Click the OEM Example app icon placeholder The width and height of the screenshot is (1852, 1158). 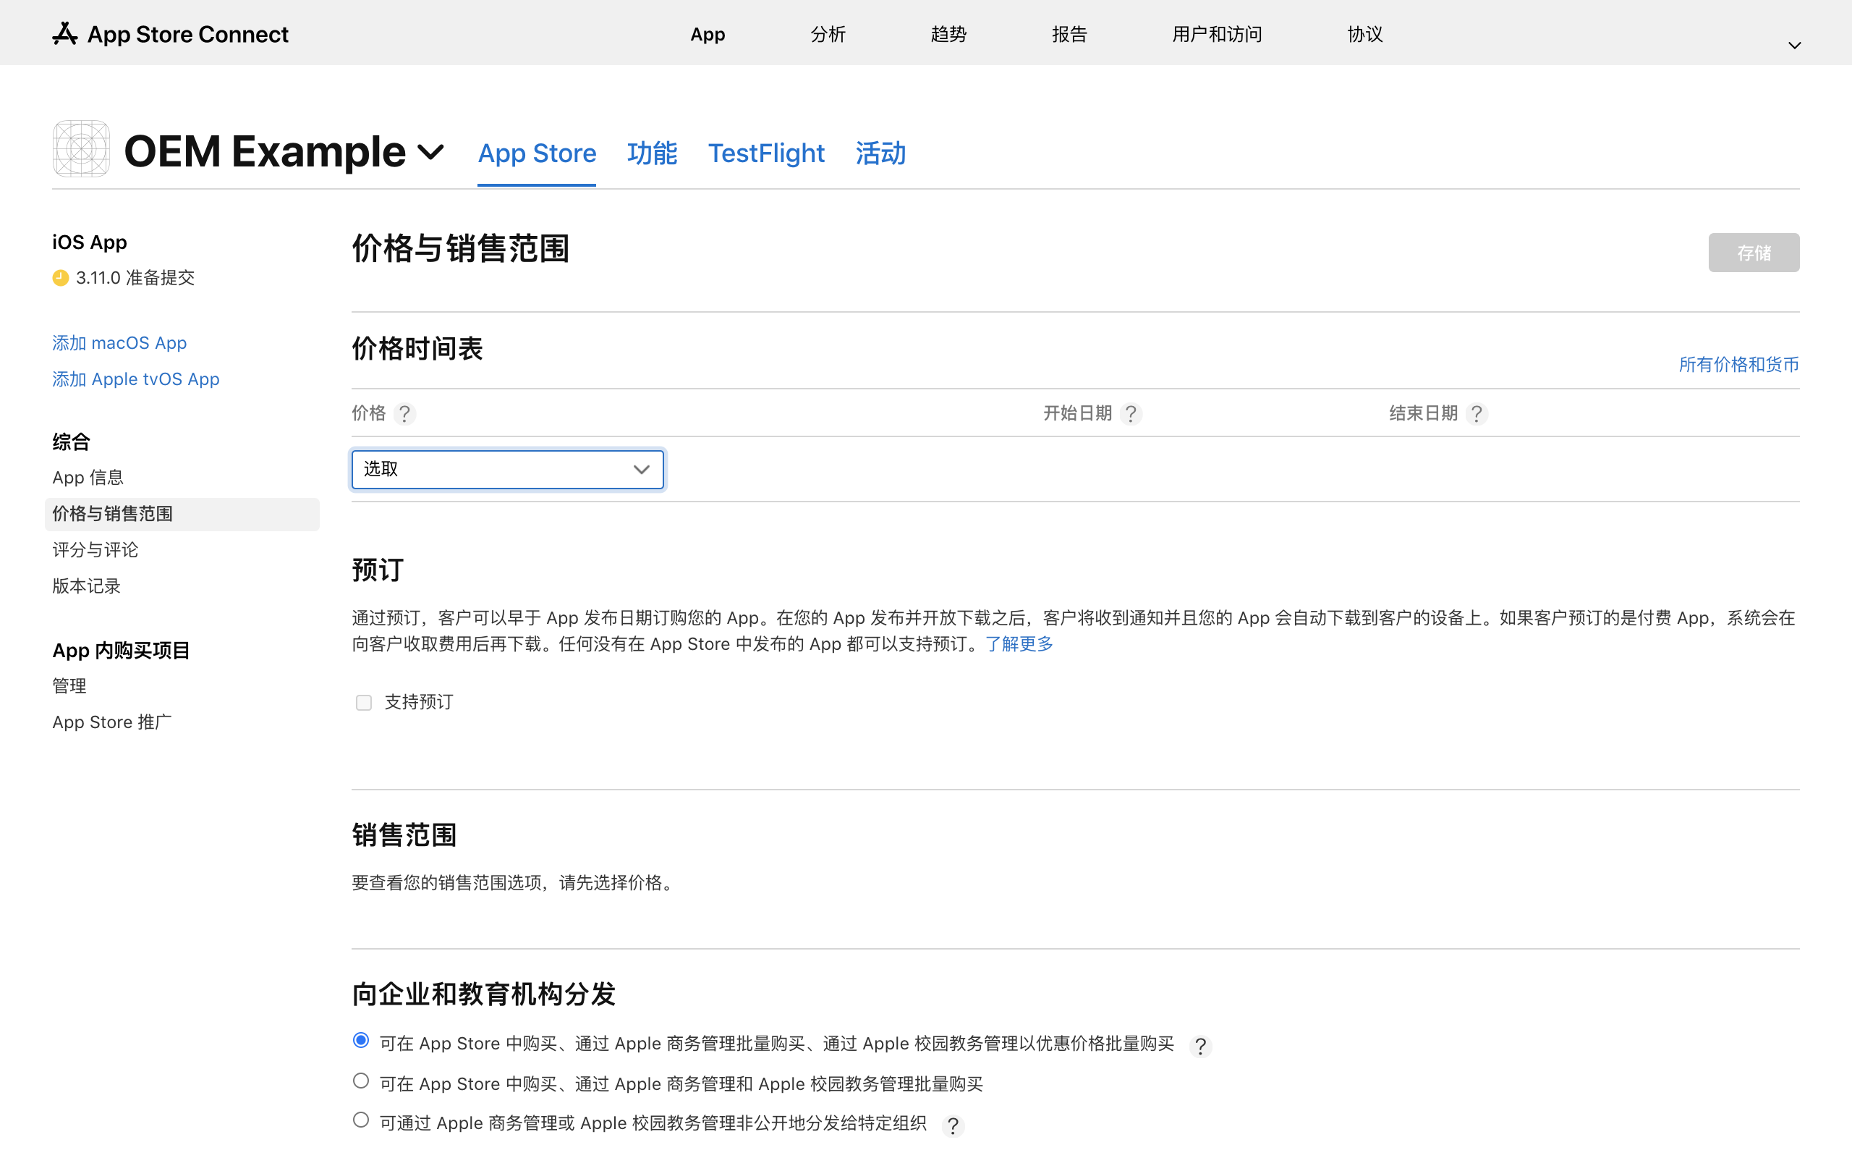81,149
